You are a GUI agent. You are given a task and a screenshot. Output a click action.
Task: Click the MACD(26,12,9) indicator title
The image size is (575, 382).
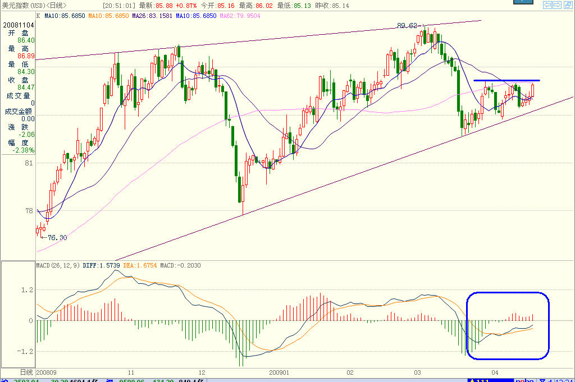click(58, 265)
